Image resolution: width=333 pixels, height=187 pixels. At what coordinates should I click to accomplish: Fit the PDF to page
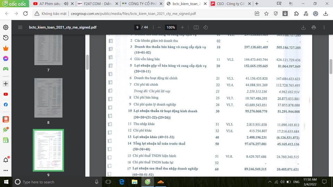[196, 27]
